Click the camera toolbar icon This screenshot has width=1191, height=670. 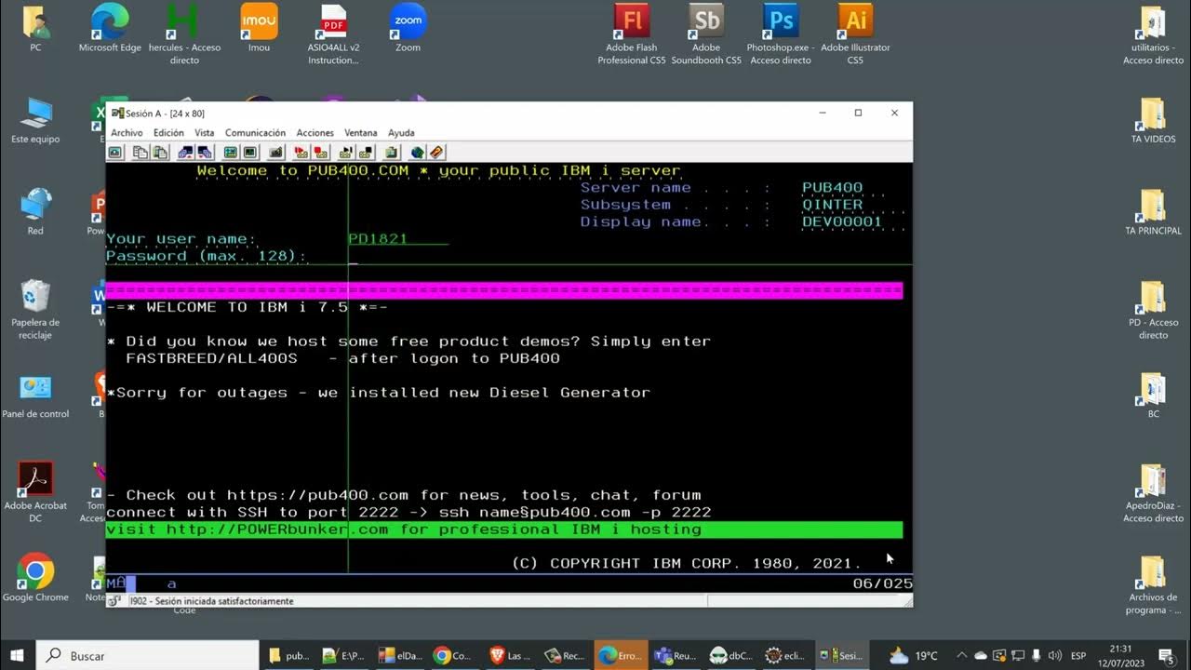click(x=276, y=153)
